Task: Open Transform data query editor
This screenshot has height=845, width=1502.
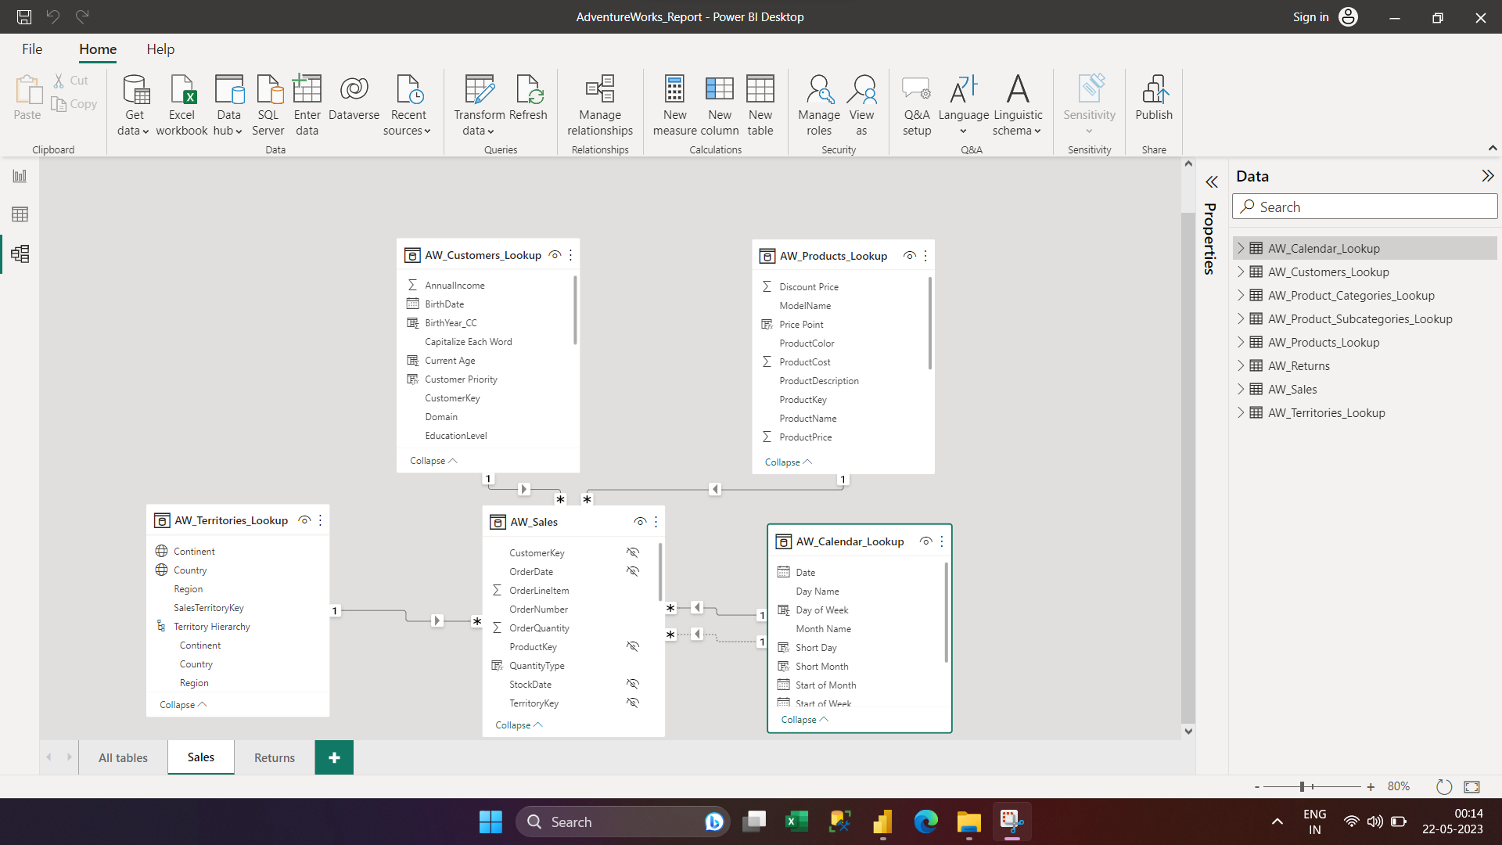Action: [x=479, y=105]
